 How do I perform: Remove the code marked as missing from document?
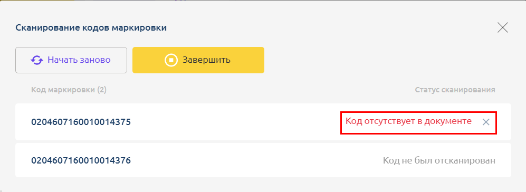click(x=486, y=122)
